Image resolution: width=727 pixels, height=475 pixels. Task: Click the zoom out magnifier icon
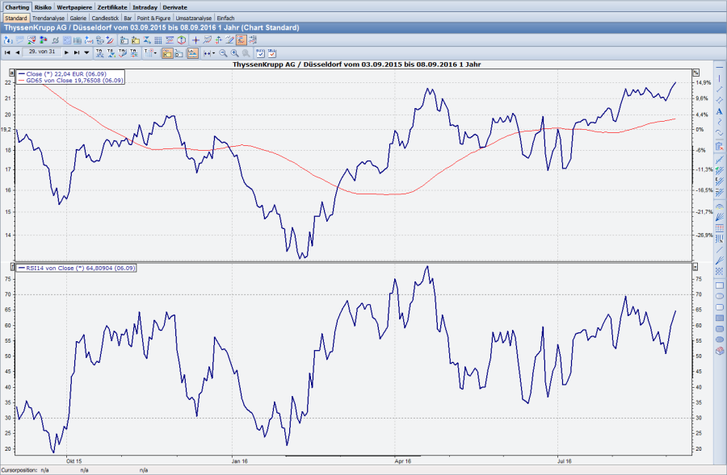(224, 52)
